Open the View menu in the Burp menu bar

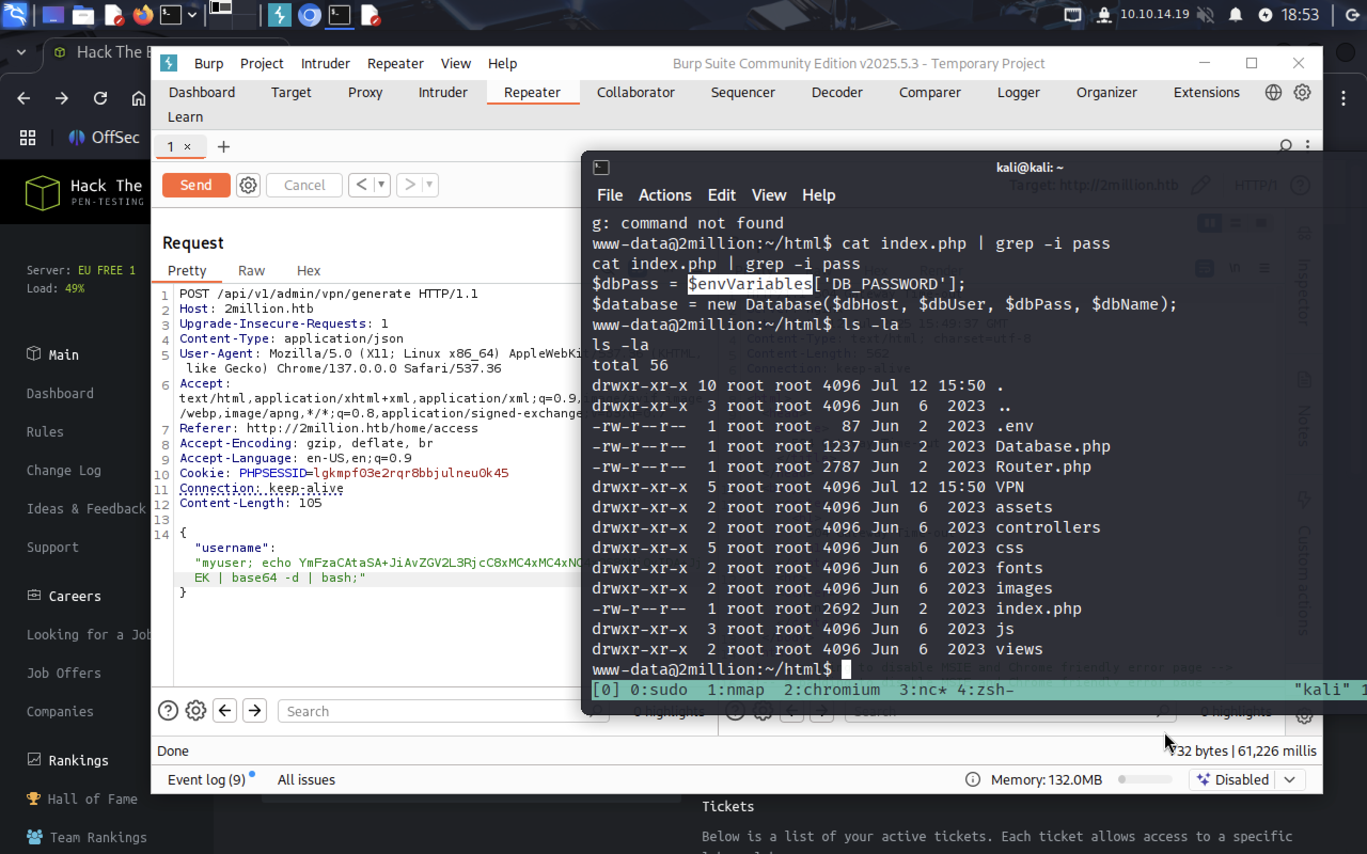(x=455, y=64)
